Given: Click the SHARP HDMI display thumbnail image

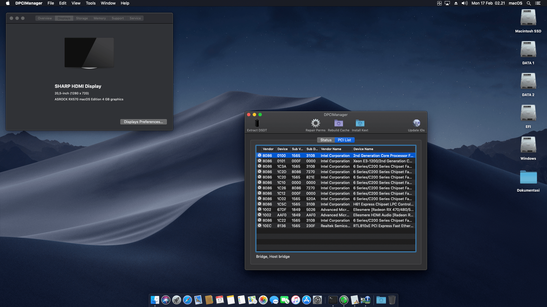Looking at the screenshot, I should [x=89, y=53].
